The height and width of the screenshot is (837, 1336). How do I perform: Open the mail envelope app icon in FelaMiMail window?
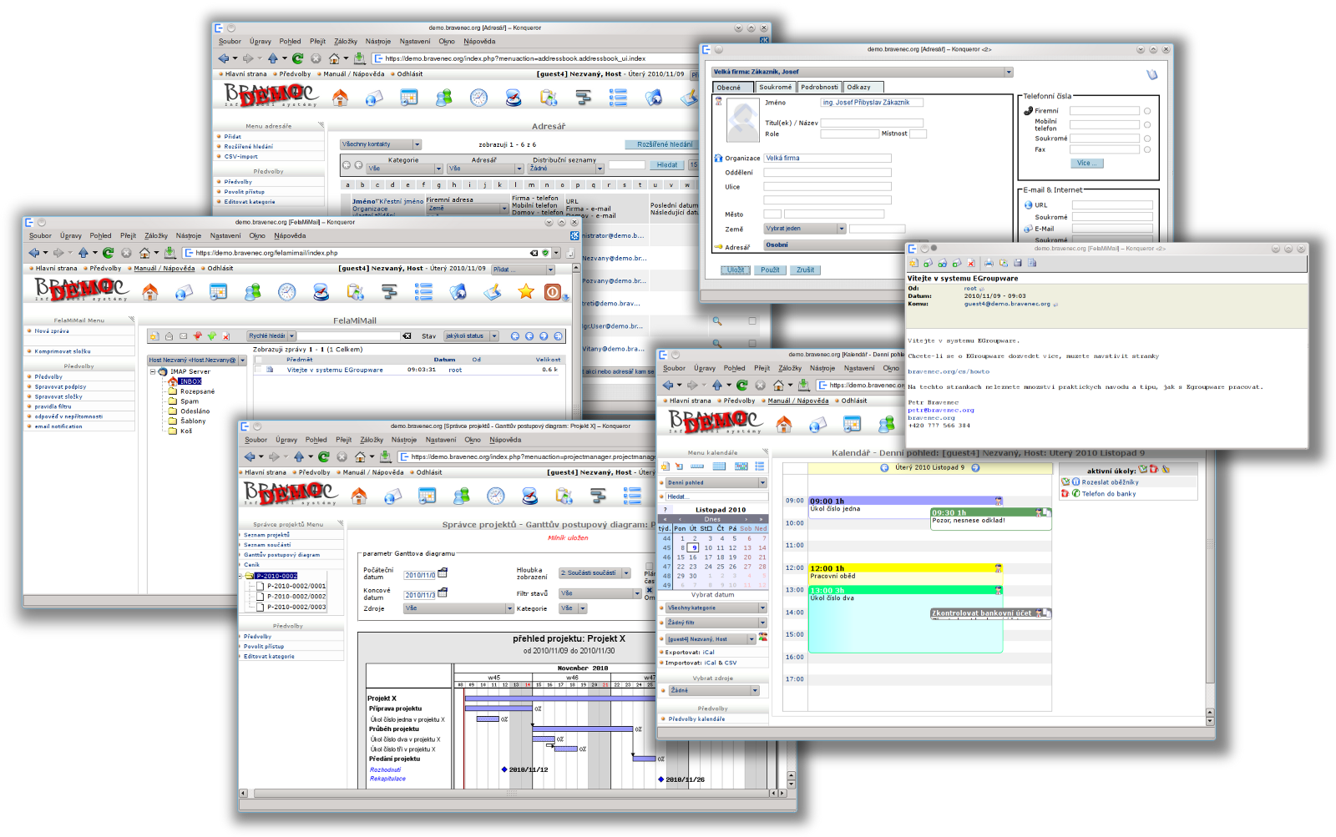pos(184,291)
